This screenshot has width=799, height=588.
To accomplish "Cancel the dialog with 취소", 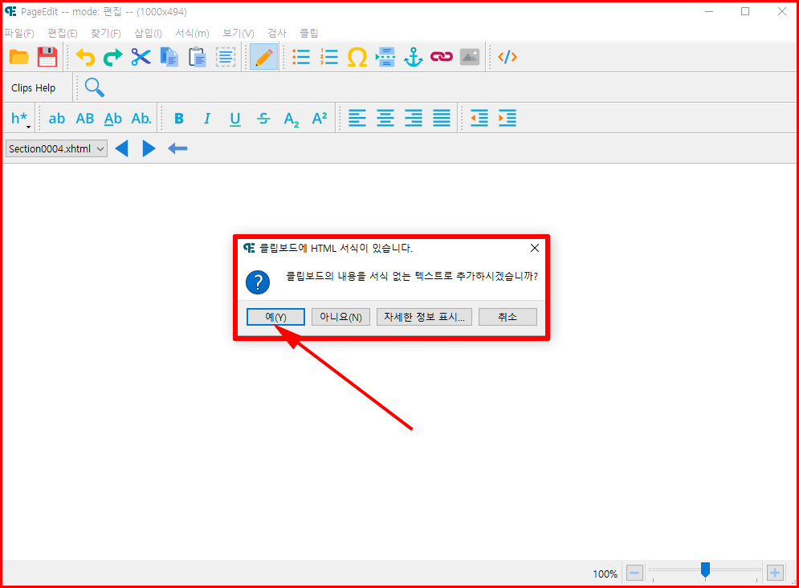I will point(508,317).
